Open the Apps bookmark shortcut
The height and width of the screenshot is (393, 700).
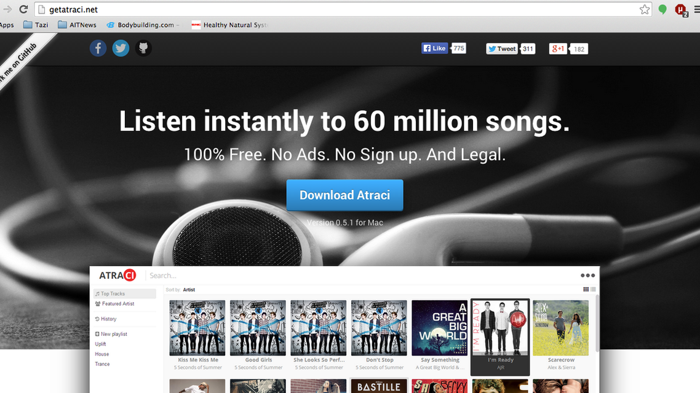(x=7, y=25)
